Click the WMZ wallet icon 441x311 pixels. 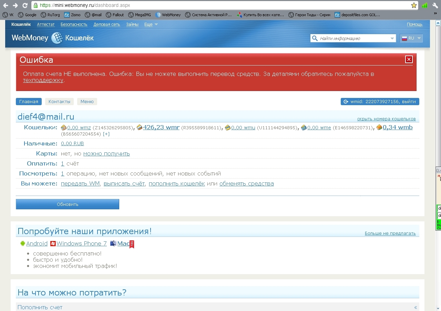pyautogui.click(x=64, y=128)
